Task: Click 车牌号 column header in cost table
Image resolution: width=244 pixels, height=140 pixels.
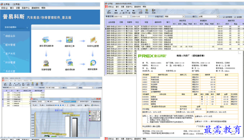Action: tap(130, 22)
